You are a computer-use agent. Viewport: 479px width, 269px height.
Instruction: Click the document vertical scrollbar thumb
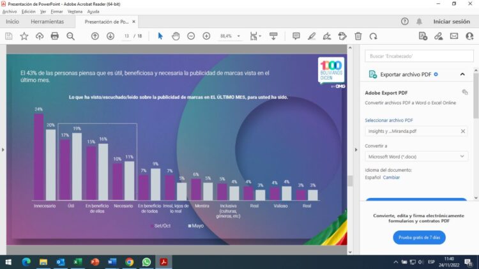point(350,181)
